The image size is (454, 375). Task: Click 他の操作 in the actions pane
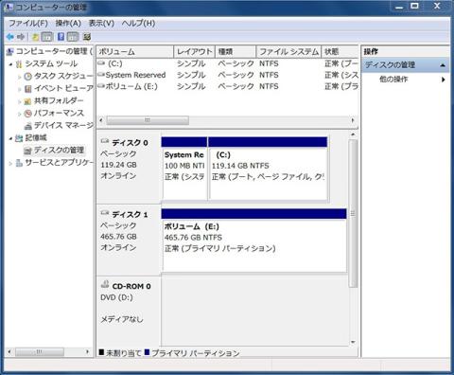point(393,79)
